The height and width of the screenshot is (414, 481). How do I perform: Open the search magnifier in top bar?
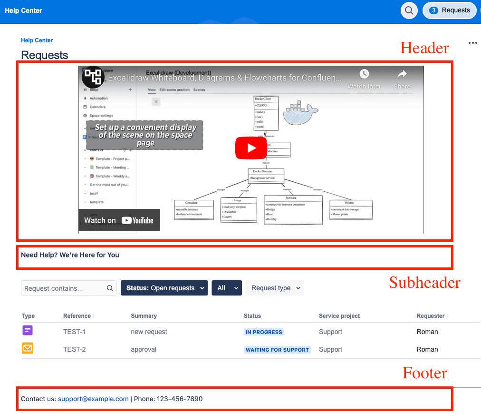[409, 10]
